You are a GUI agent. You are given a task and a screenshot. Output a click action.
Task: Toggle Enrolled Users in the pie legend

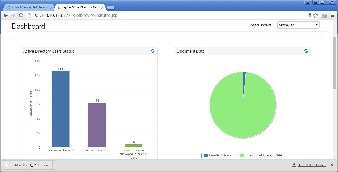tap(221, 155)
